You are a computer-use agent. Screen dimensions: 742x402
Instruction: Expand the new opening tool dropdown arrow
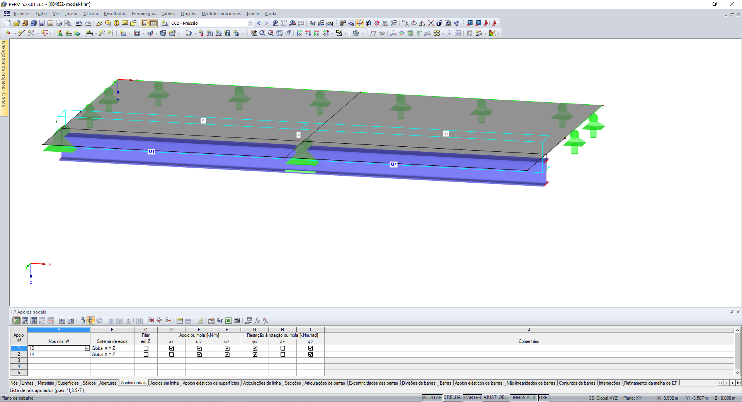point(143,34)
